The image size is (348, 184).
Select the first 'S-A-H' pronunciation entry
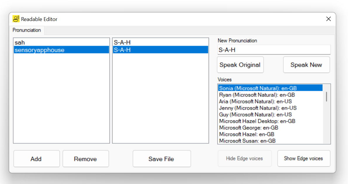(x=123, y=42)
